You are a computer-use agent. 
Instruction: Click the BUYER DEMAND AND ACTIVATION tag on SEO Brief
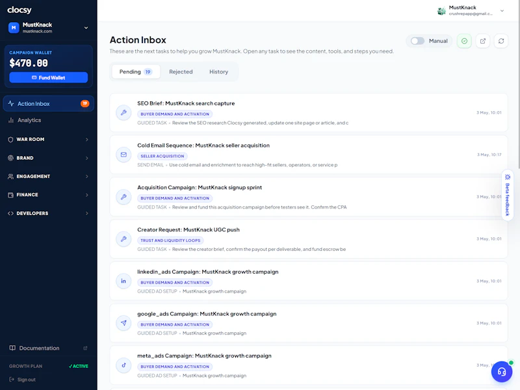(x=175, y=114)
